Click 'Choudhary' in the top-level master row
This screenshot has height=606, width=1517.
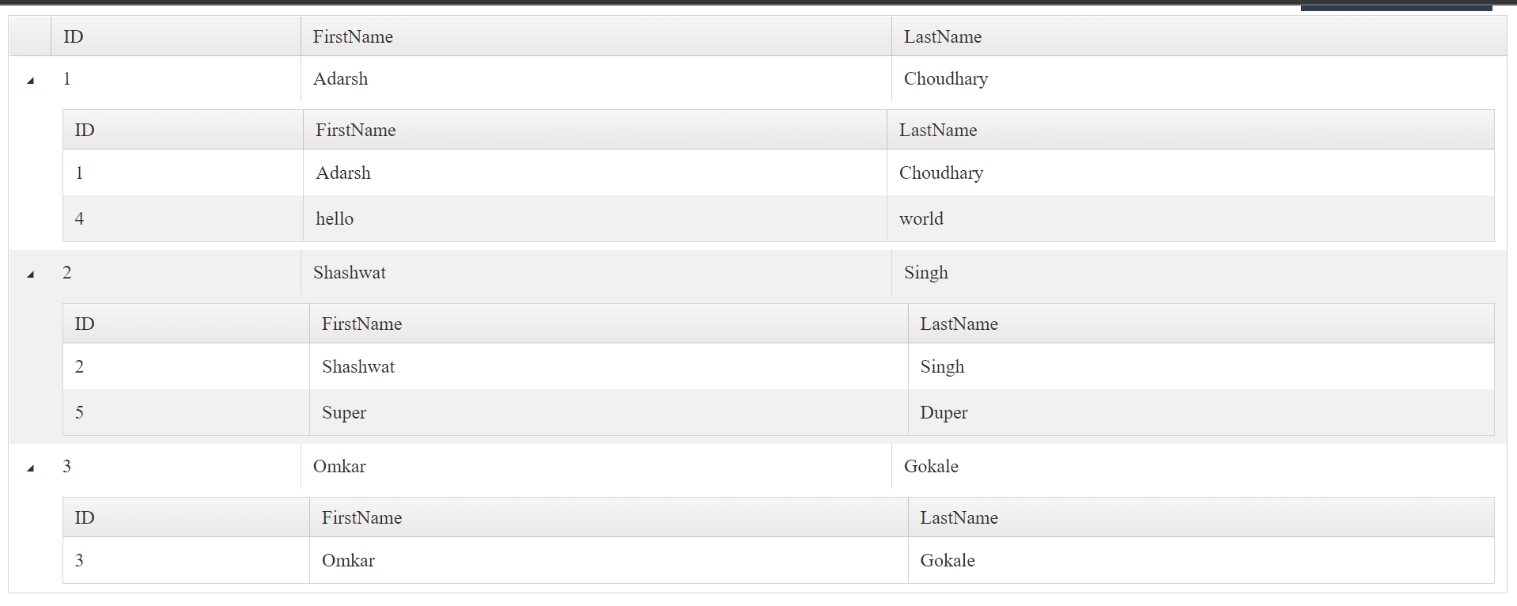click(x=946, y=78)
